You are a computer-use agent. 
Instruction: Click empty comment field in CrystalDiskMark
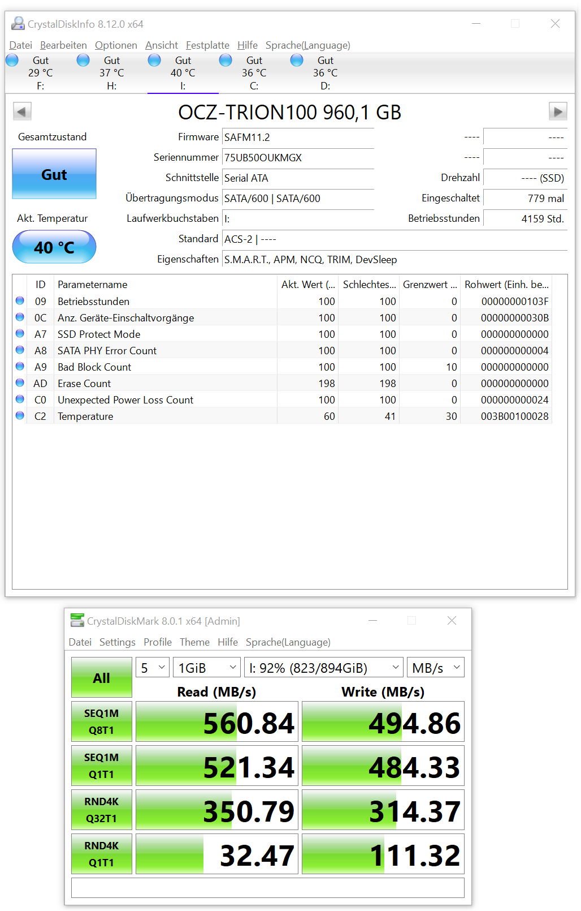pos(268,888)
